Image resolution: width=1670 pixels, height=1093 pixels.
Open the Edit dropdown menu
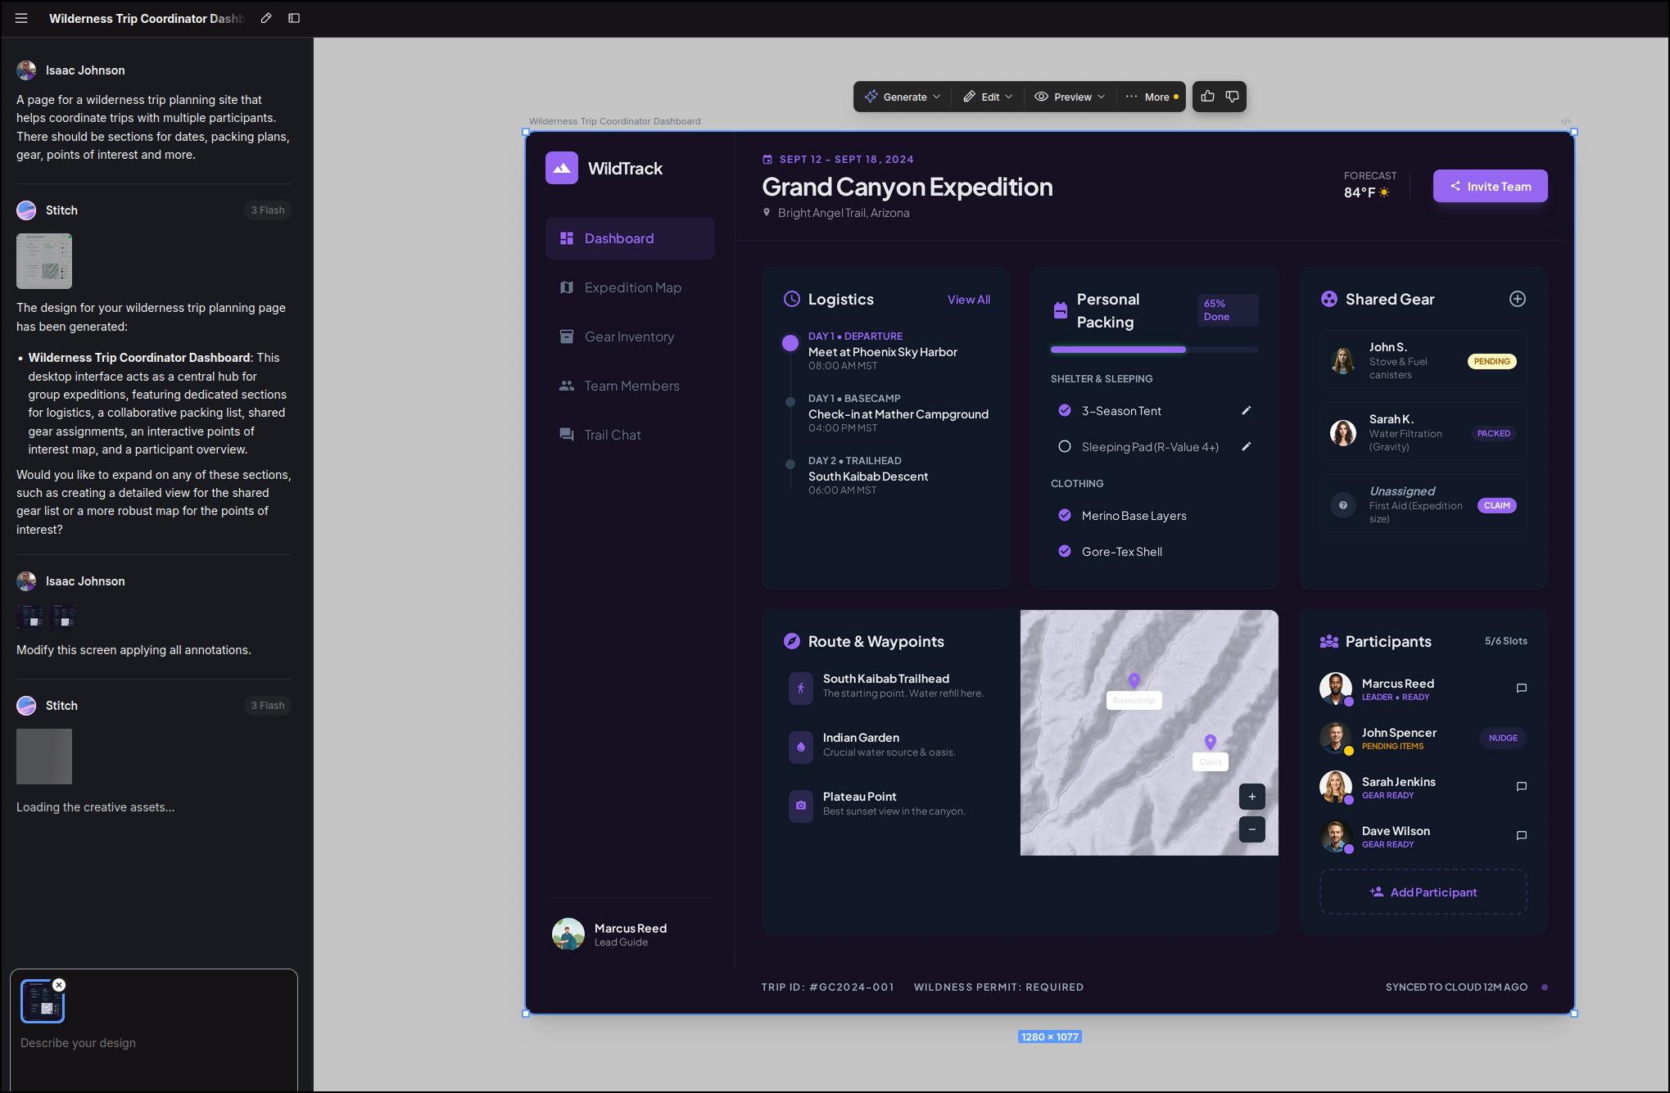pos(989,97)
